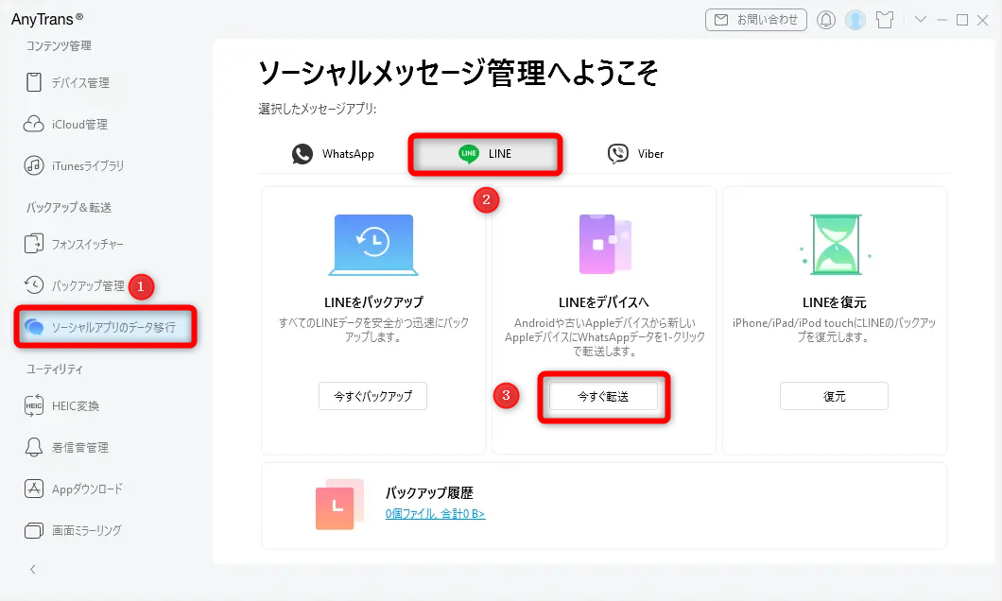Click the LINEを復元 heading

point(834,302)
